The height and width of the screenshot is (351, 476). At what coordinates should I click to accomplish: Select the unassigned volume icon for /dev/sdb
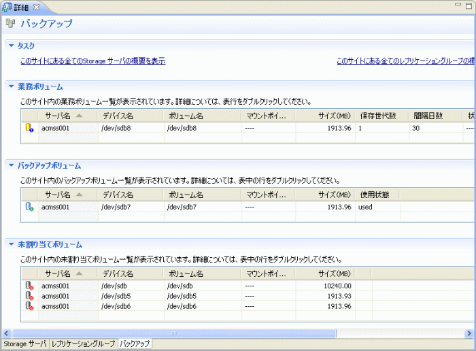coord(29,286)
